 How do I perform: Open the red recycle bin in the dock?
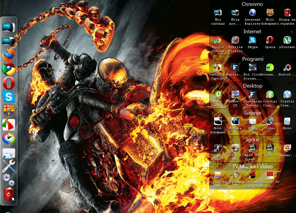9,194
